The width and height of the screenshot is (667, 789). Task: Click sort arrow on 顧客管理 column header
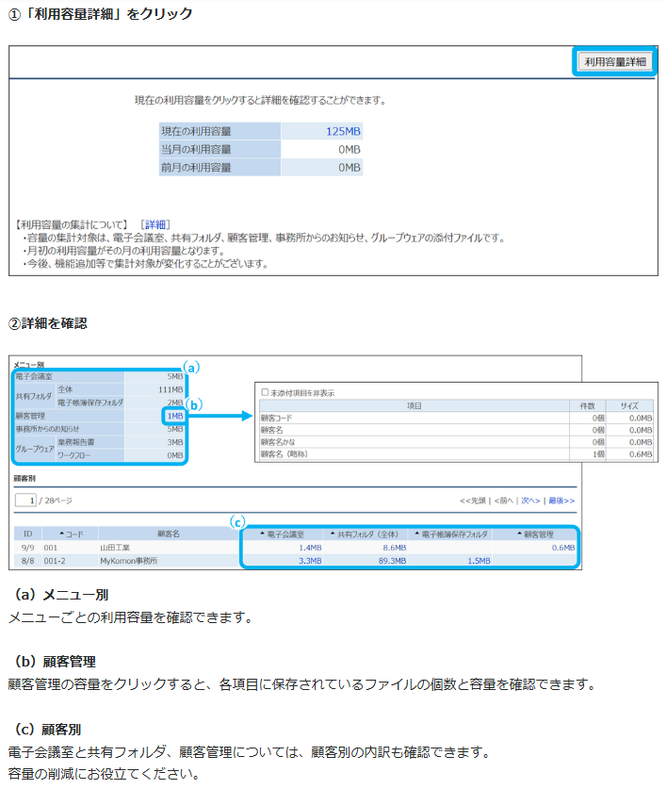pyautogui.click(x=521, y=534)
